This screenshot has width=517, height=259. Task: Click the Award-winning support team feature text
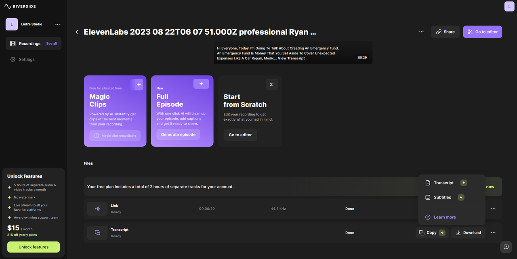coord(36,217)
